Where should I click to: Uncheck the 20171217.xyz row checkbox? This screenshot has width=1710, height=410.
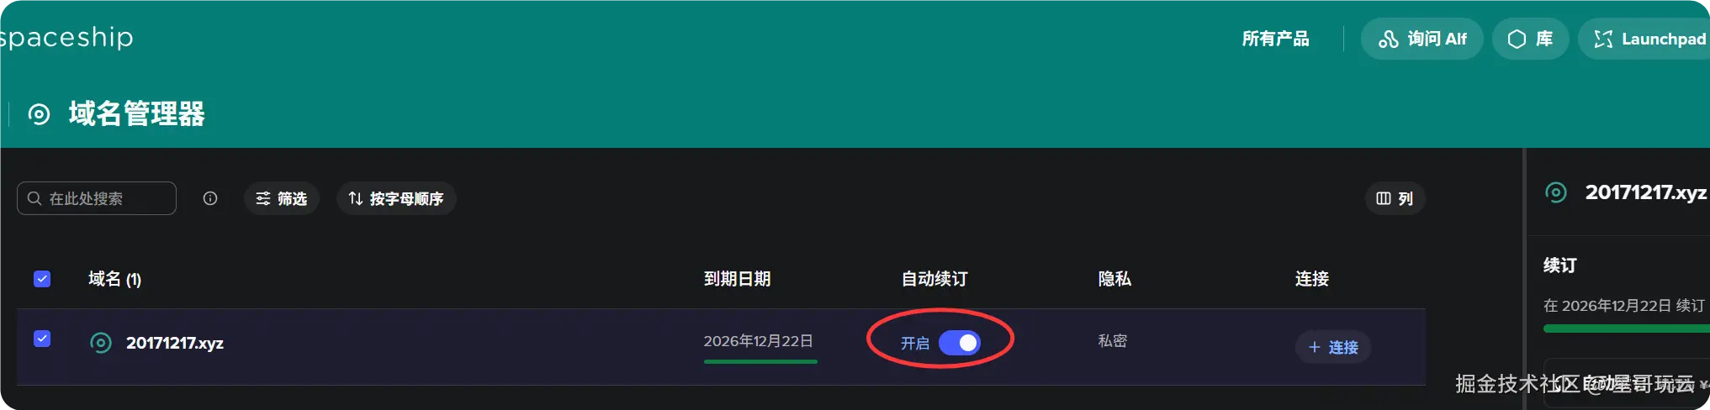42,339
